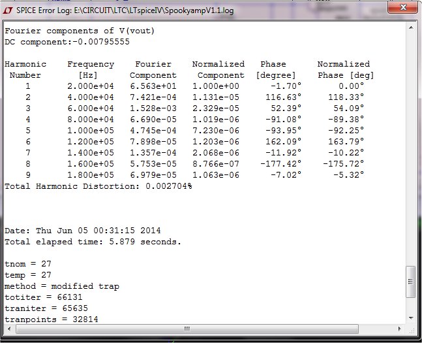This screenshot has width=422, height=343.
Task: Click normalized phase 118.33°
Action: click(346, 97)
